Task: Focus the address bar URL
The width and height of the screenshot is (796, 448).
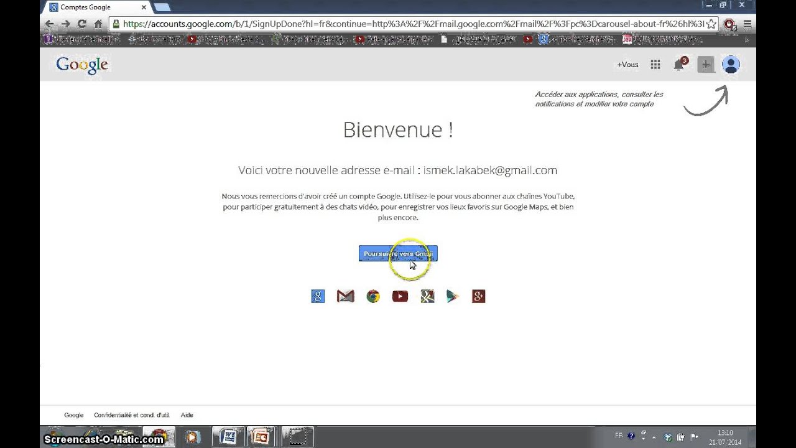Action: (x=413, y=24)
